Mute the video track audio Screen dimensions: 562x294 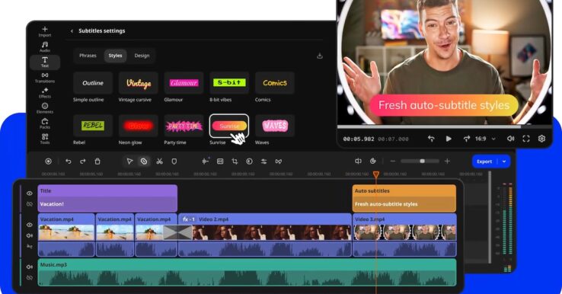(x=30, y=235)
